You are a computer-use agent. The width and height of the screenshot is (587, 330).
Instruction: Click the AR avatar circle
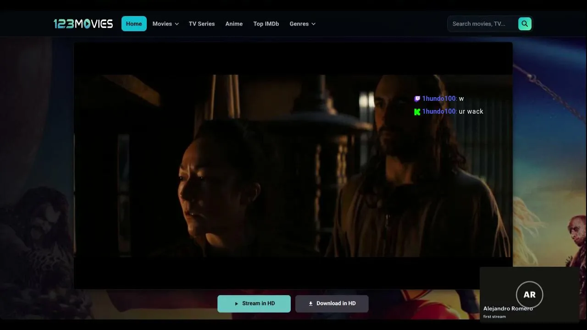pos(530,295)
